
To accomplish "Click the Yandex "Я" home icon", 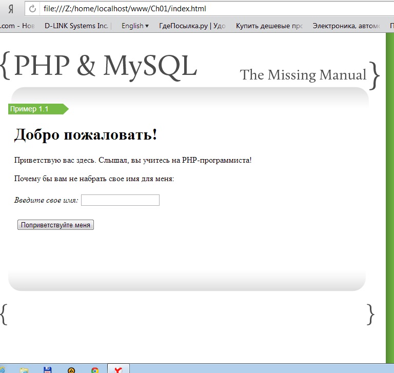I will click(10, 9).
